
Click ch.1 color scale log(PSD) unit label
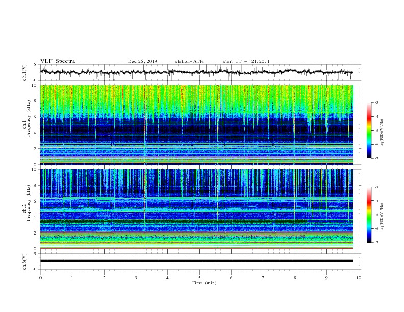click(382, 133)
